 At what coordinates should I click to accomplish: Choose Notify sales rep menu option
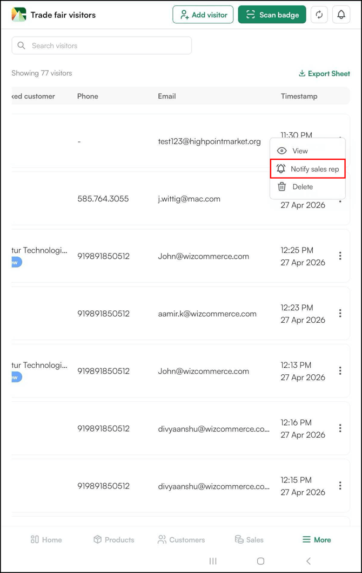tap(307, 169)
